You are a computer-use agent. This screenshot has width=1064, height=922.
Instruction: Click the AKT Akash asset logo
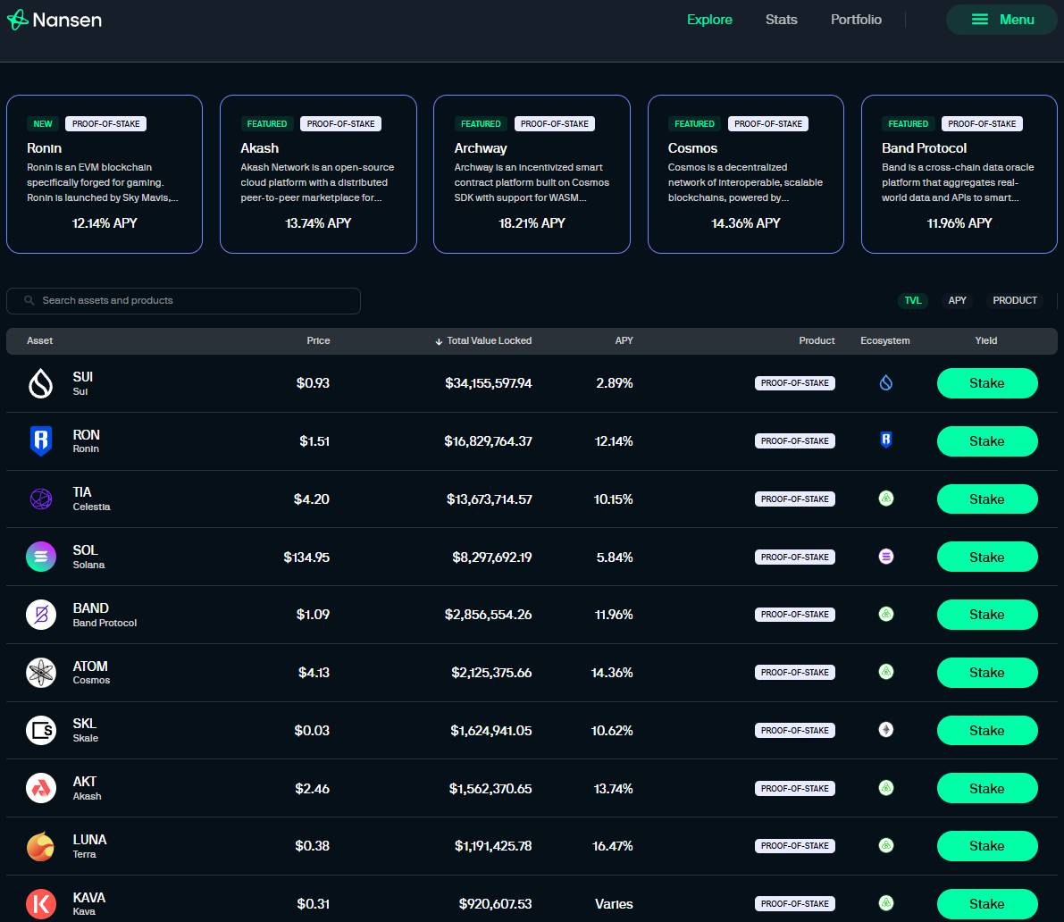point(41,788)
